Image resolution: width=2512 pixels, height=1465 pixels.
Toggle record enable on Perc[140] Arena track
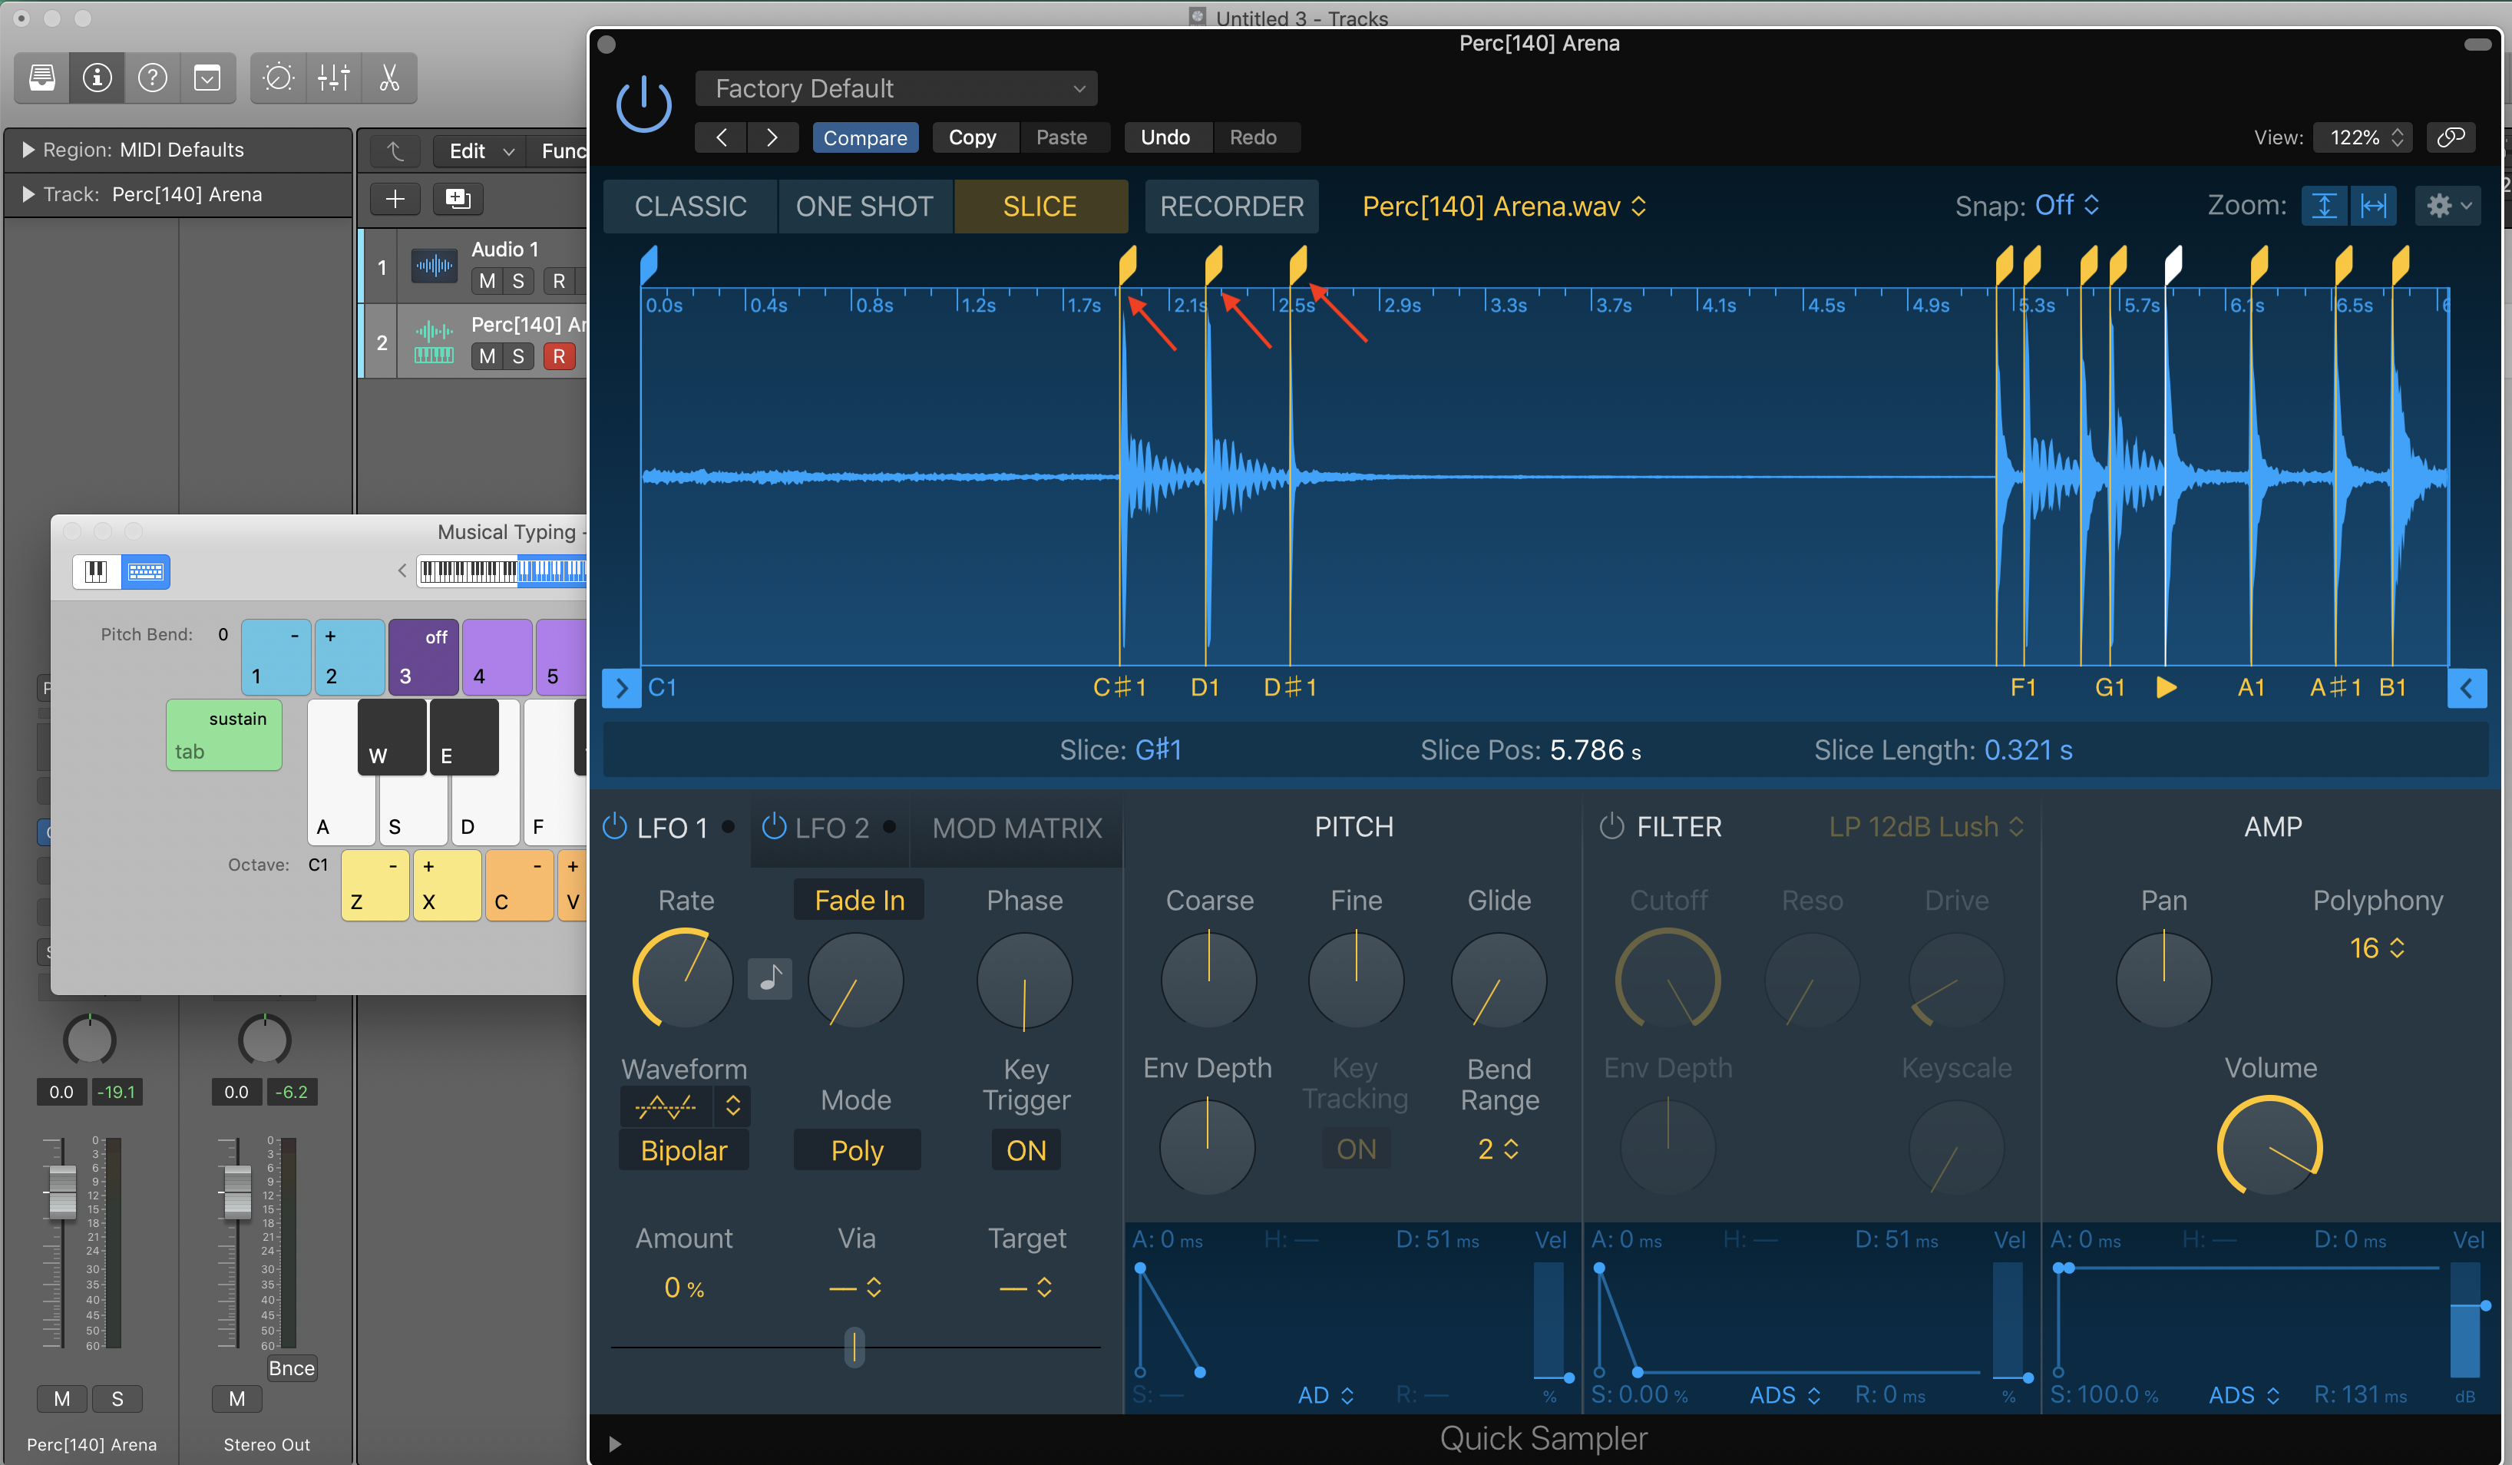(559, 356)
